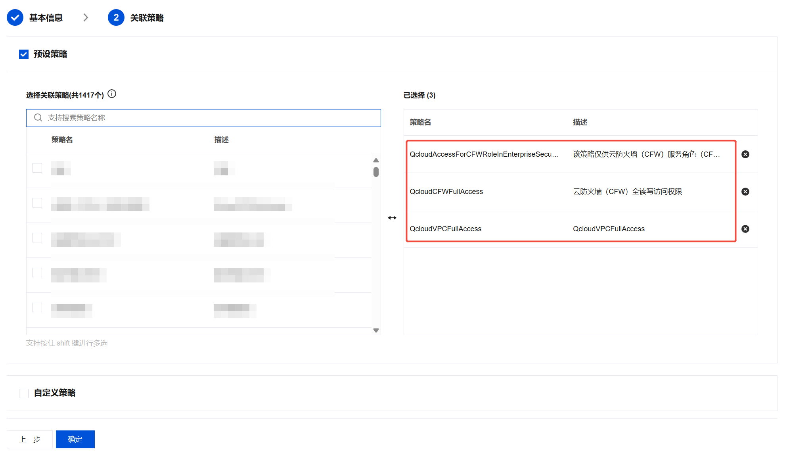Go back to the 基本信息 step
789x457 pixels.
click(x=46, y=18)
